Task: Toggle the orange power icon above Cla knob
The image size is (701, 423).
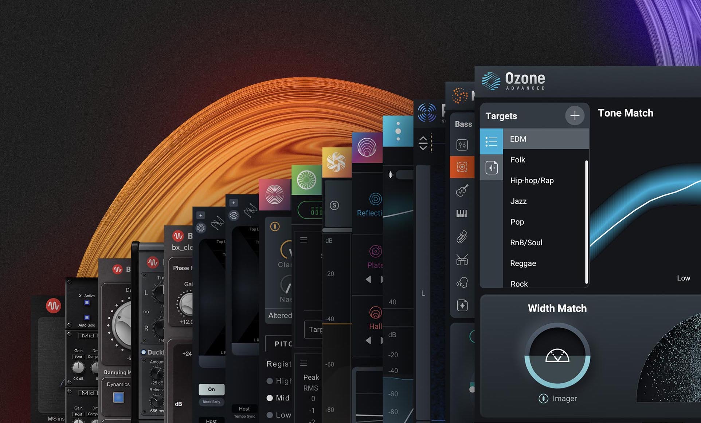Action: tap(275, 227)
